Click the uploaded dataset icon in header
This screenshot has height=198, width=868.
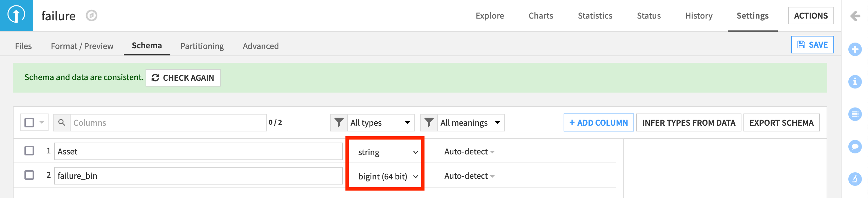16,15
